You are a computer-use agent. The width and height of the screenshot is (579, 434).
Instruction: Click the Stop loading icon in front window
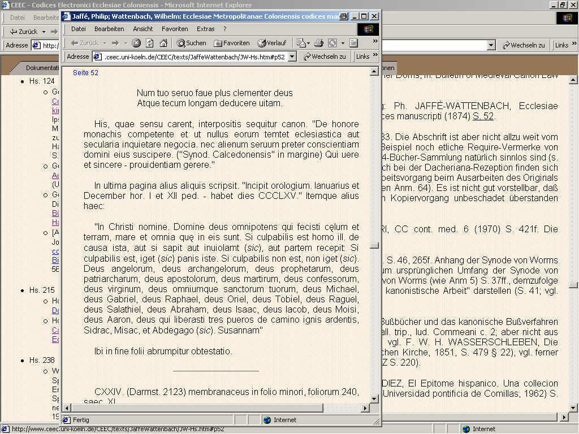pyautogui.click(x=136, y=43)
